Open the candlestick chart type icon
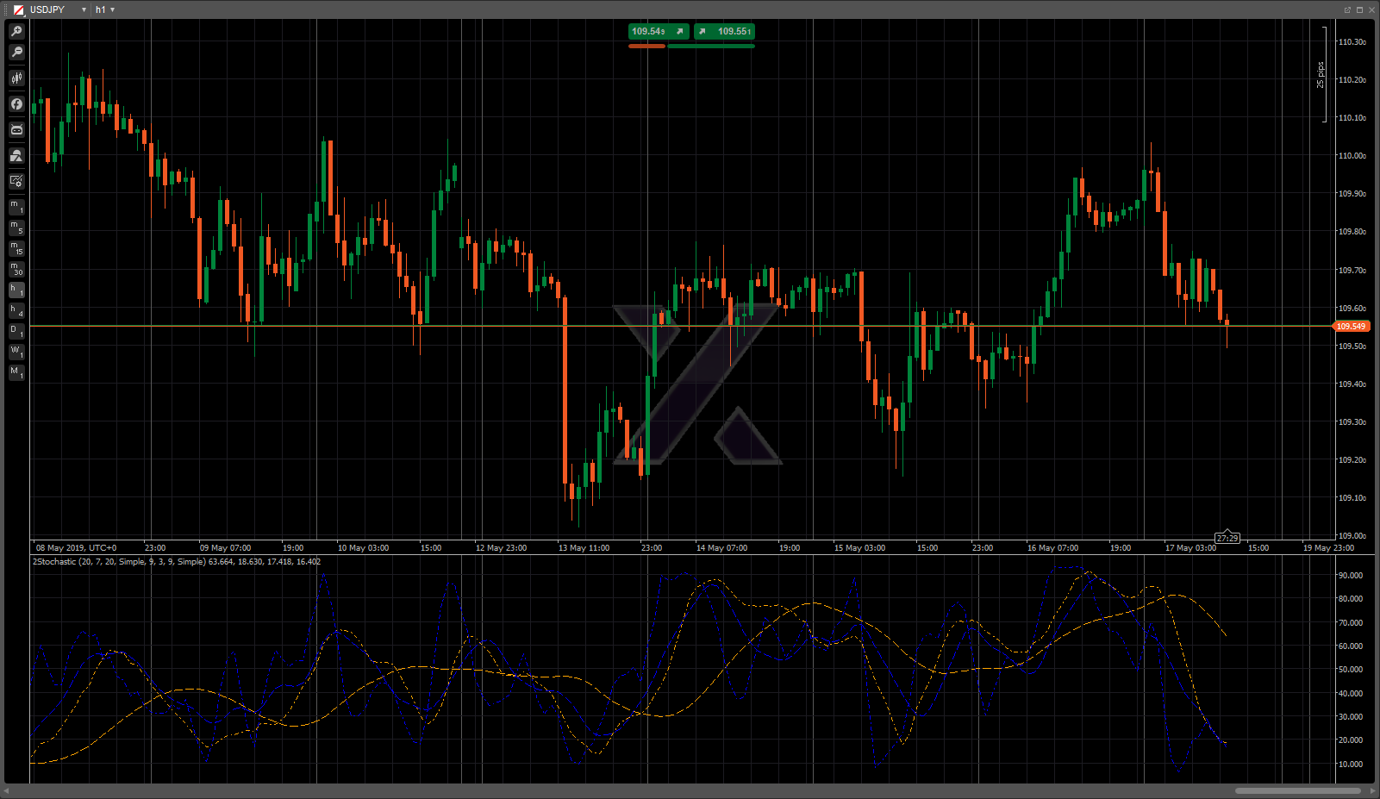 point(16,78)
